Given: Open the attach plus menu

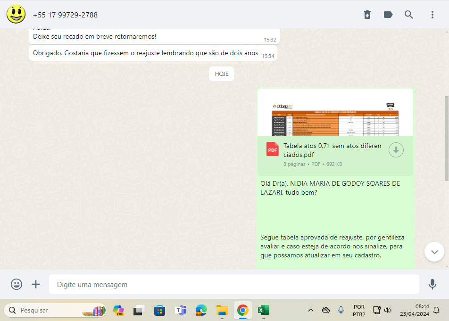Looking at the screenshot, I should pos(36,284).
